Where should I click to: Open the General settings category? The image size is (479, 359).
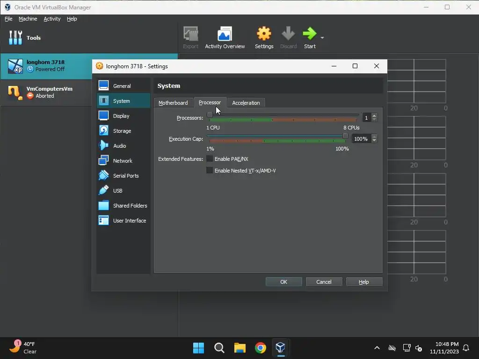coord(123,86)
